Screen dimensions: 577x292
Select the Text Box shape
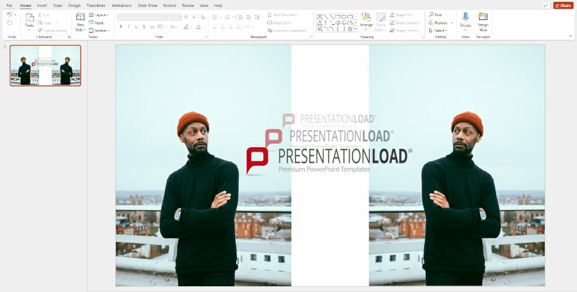[x=320, y=17]
